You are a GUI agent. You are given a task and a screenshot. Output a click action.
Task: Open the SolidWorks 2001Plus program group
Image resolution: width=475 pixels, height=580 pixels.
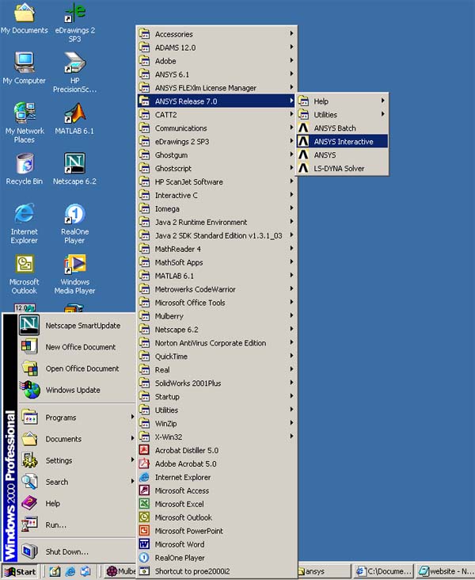[217, 383]
